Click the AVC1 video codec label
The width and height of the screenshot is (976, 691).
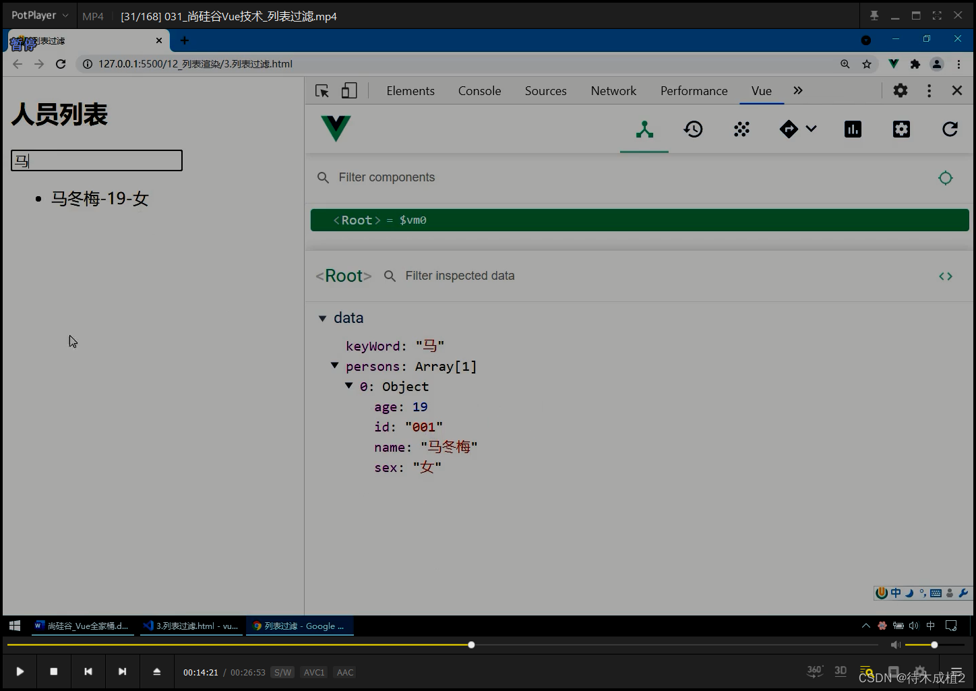click(314, 672)
